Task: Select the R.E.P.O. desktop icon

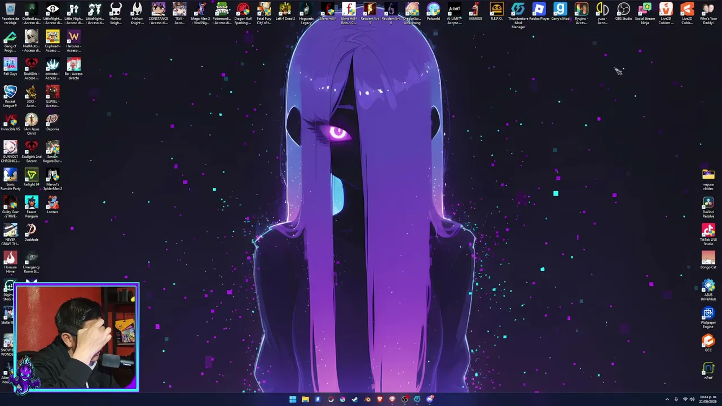Action: [496, 11]
